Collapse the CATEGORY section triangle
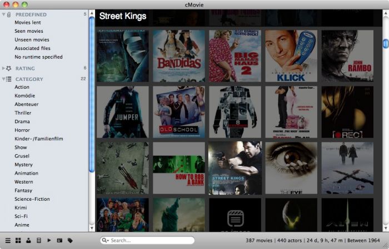 pos(3,79)
